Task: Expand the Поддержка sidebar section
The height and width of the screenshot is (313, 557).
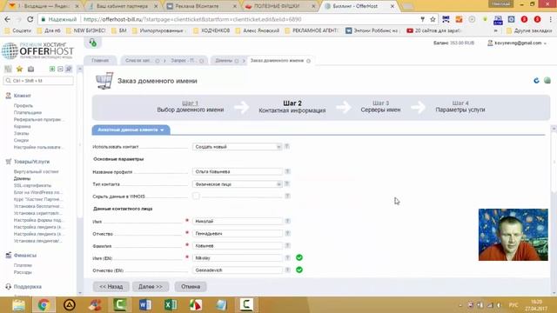Action: (27, 286)
